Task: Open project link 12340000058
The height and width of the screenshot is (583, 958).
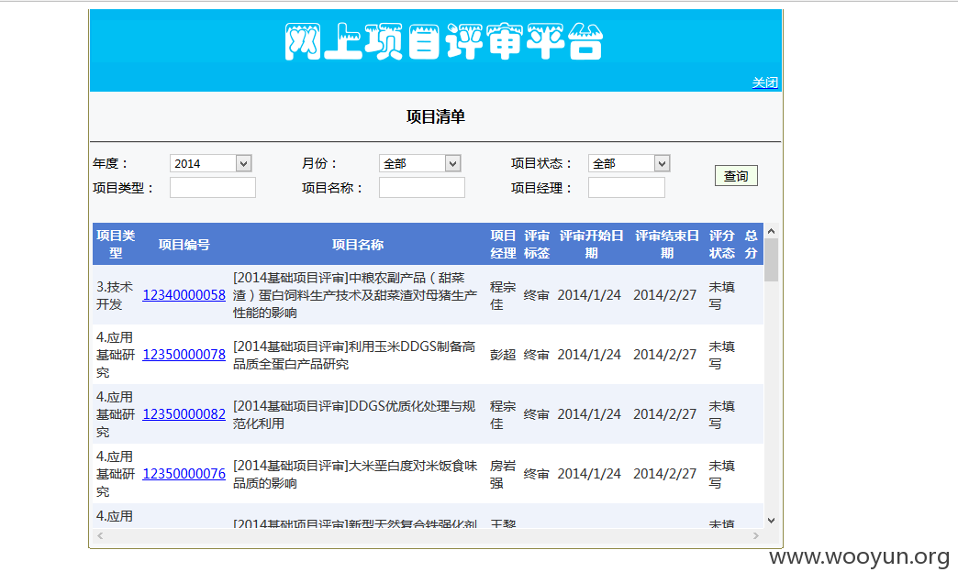Action: point(184,295)
